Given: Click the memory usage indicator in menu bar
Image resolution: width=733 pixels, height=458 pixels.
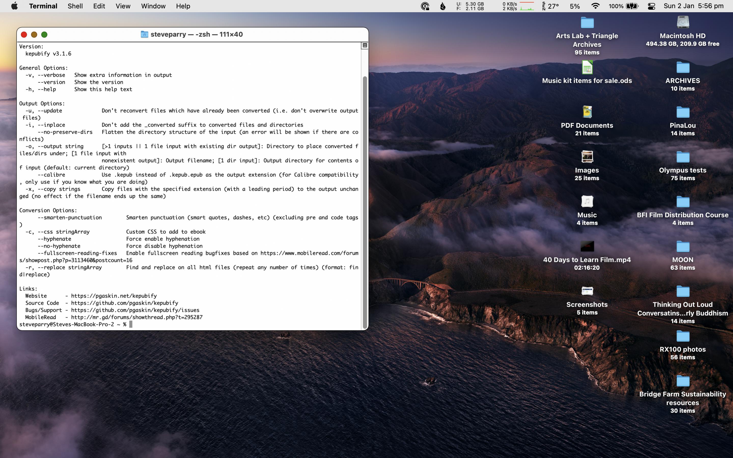Looking at the screenshot, I should click(471, 6).
